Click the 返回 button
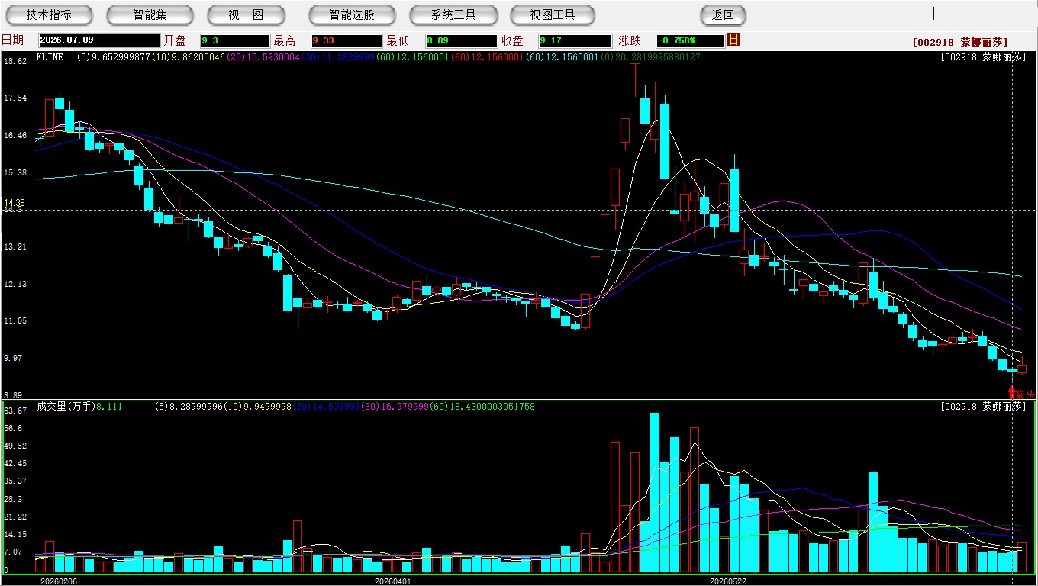Image resolution: width=1038 pixels, height=586 pixels. tap(723, 14)
